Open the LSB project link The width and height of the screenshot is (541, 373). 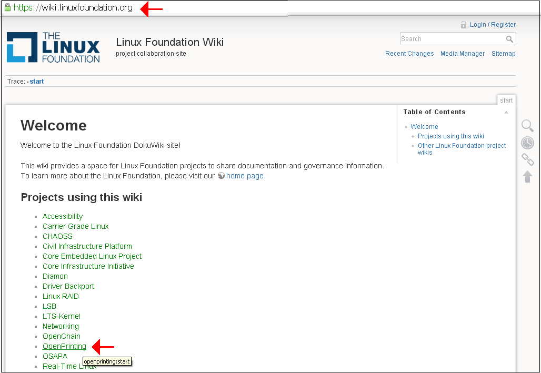tap(49, 306)
